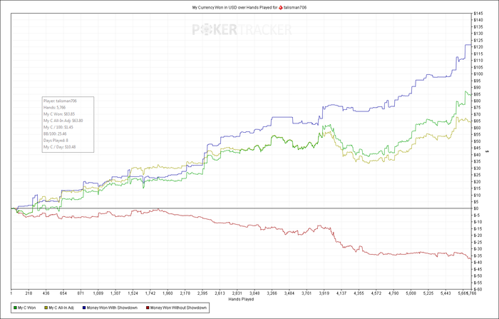Viewport: 499px width, 319px height.
Task: Click 'Hands: 5,766' in the stats box
Action: click(x=54, y=107)
